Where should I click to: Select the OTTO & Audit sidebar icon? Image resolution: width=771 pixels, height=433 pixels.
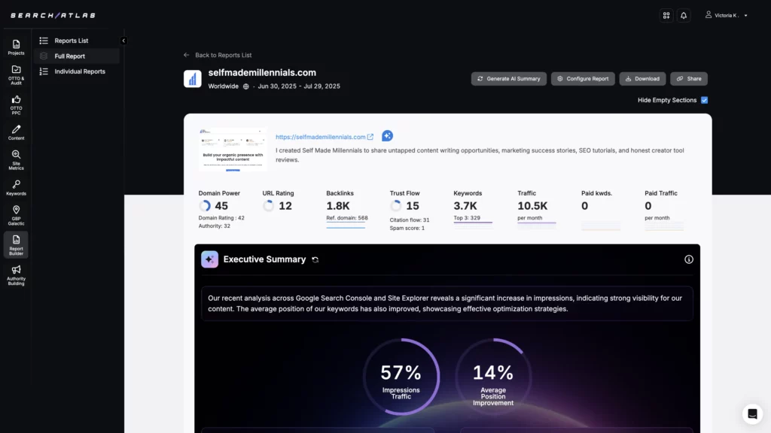pos(15,74)
